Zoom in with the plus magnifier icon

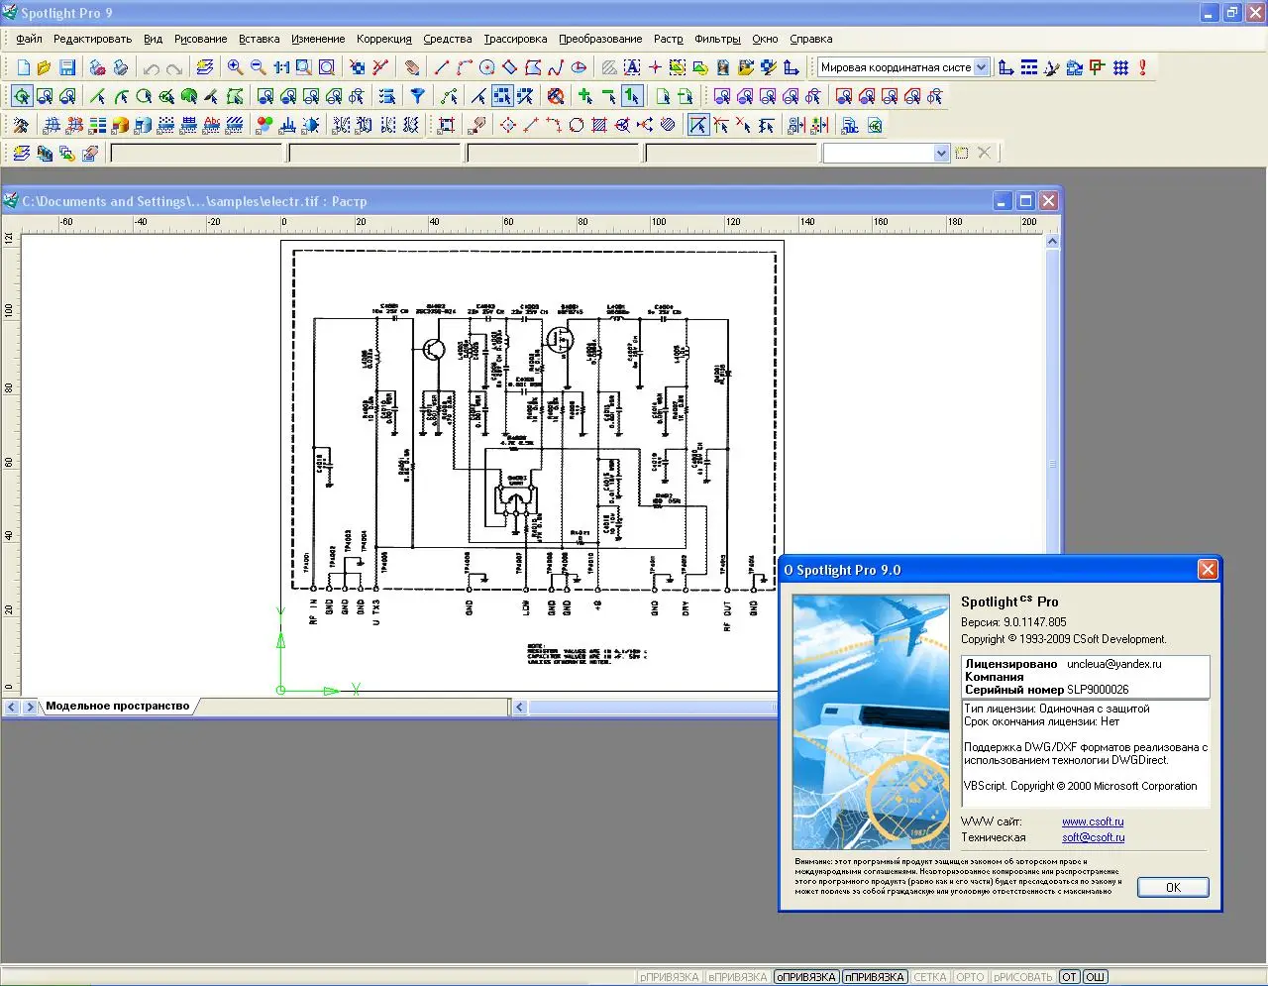(x=236, y=67)
